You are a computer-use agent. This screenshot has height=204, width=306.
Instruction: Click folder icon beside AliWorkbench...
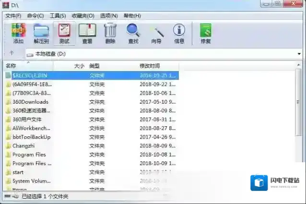point(8,128)
